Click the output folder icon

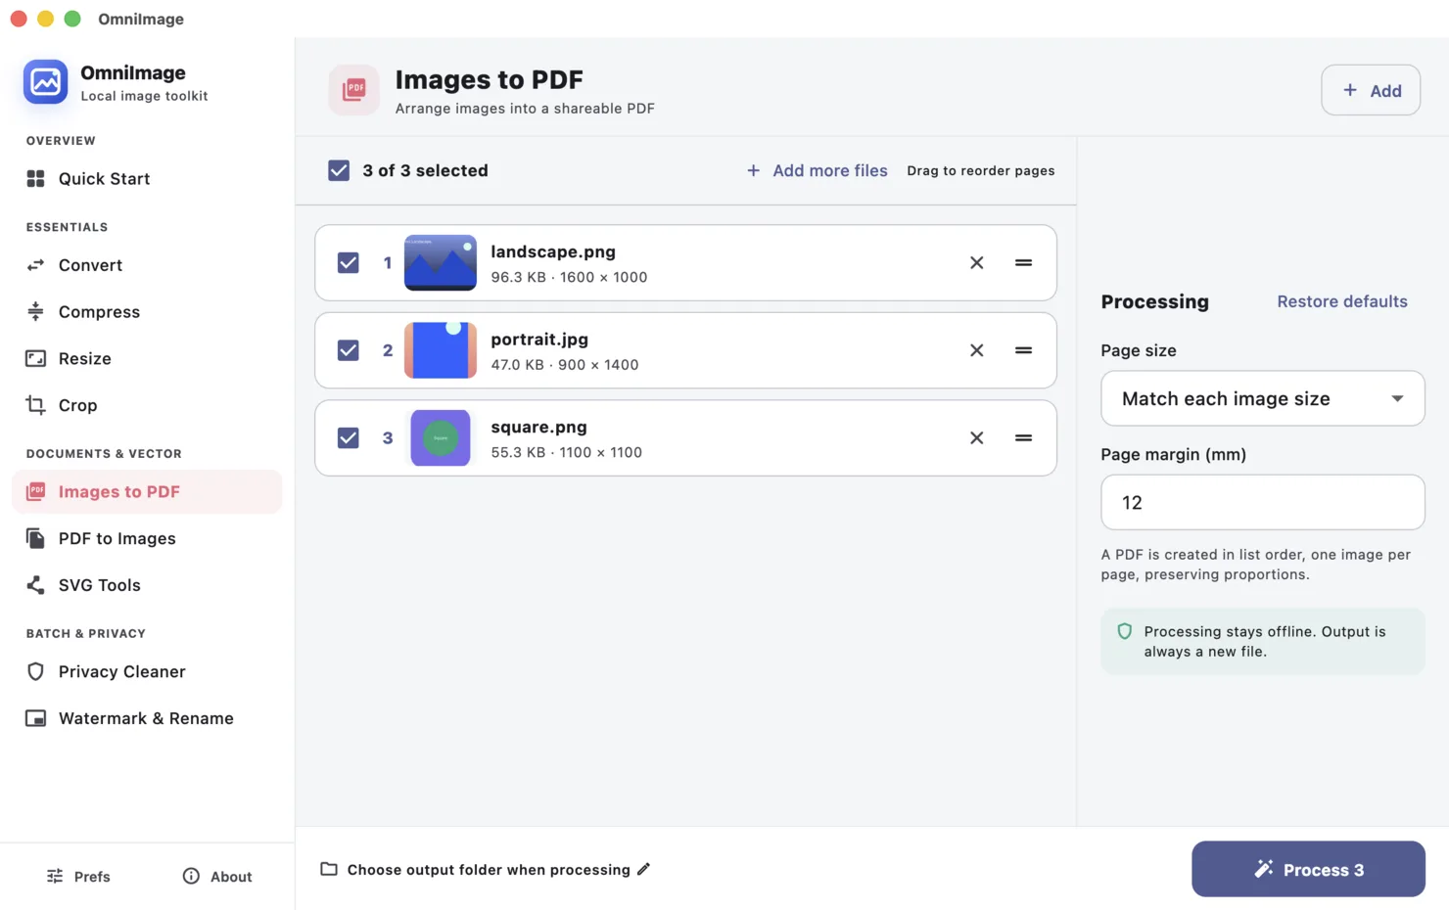[x=329, y=869]
